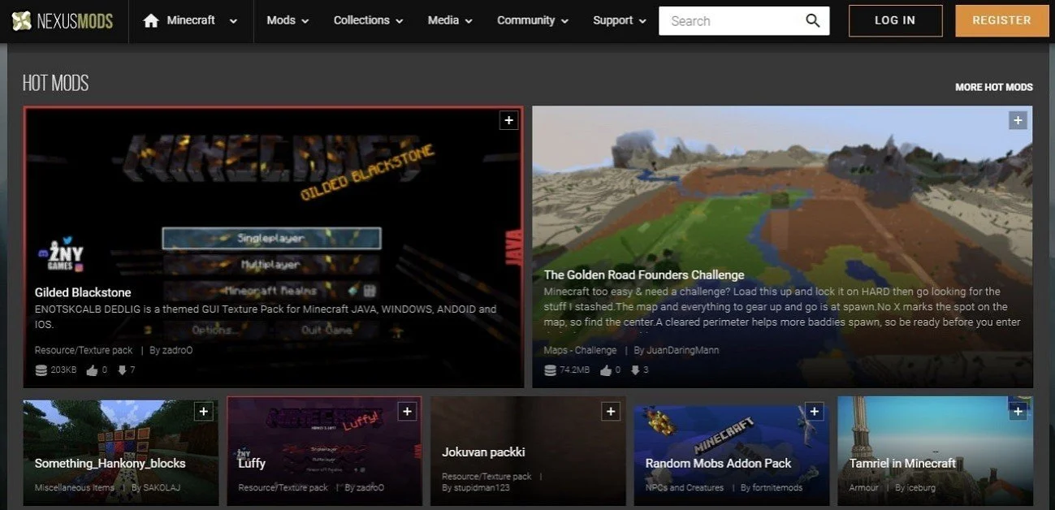Open Tamriel in Minecraft title
The height and width of the screenshot is (510, 1055).
[x=903, y=463]
